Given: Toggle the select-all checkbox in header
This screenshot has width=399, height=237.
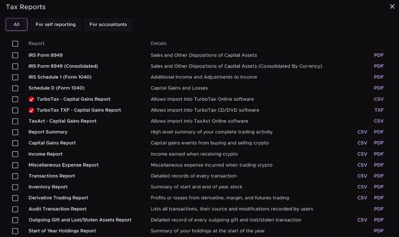Looking at the screenshot, I should pyautogui.click(x=15, y=43).
